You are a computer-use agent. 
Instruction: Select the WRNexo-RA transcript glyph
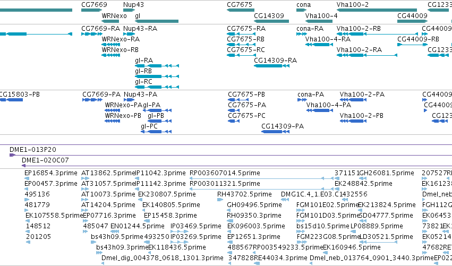(110, 45)
